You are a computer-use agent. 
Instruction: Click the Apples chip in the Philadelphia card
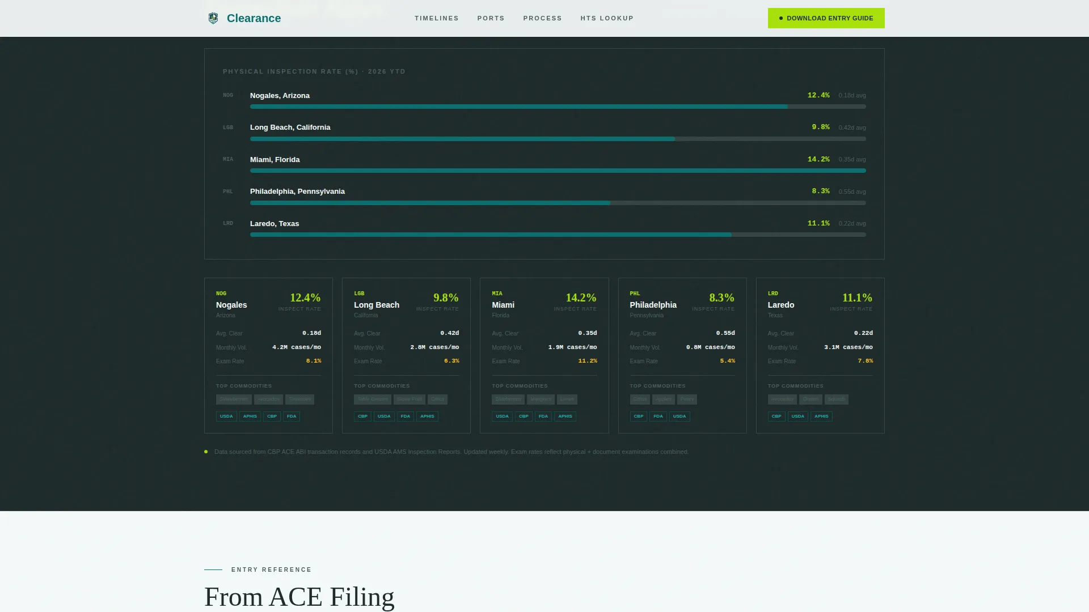click(664, 399)
